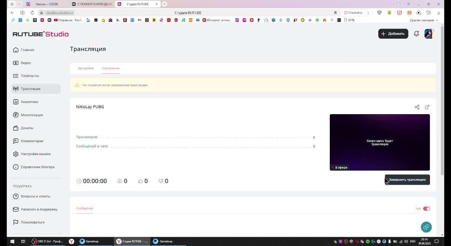
Task: Open the floating chat support button
Action: click(x=426, y=227)
